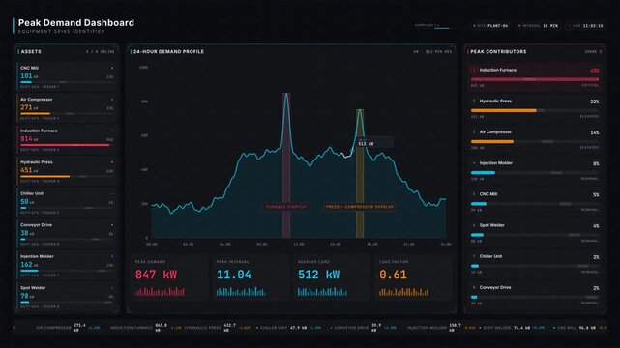Click the 43% share of Induction Furnace

tap(594, 71)
